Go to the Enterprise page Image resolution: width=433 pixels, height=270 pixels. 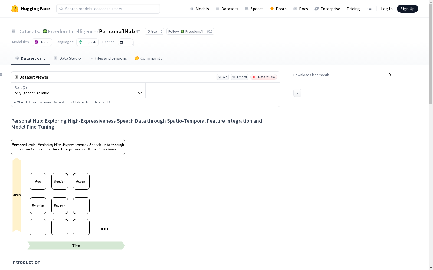click(x=327, y=9)
